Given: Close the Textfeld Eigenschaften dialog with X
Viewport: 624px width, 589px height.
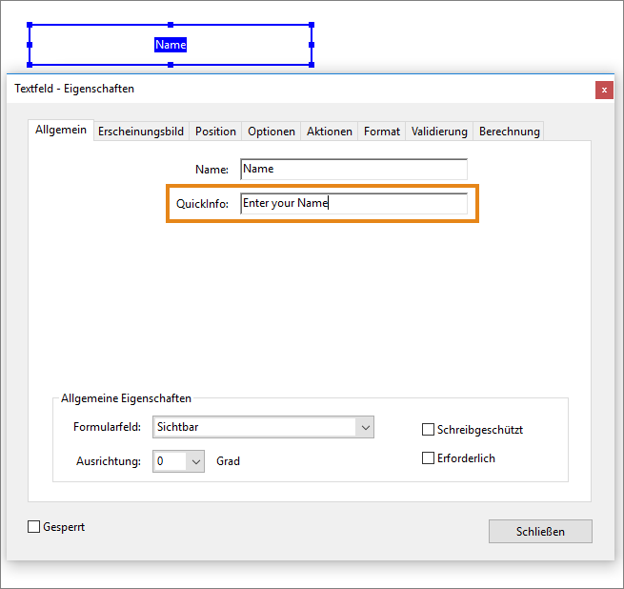Looking at the screenshot, I should pyautogui.click(x=604, y=90).
